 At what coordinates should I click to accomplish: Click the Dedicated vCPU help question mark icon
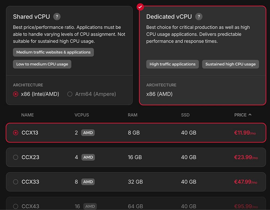pos(199,16)
